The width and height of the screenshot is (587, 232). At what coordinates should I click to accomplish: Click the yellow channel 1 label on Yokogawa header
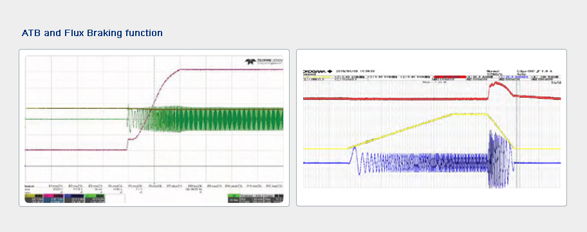(x=317, y=77)
